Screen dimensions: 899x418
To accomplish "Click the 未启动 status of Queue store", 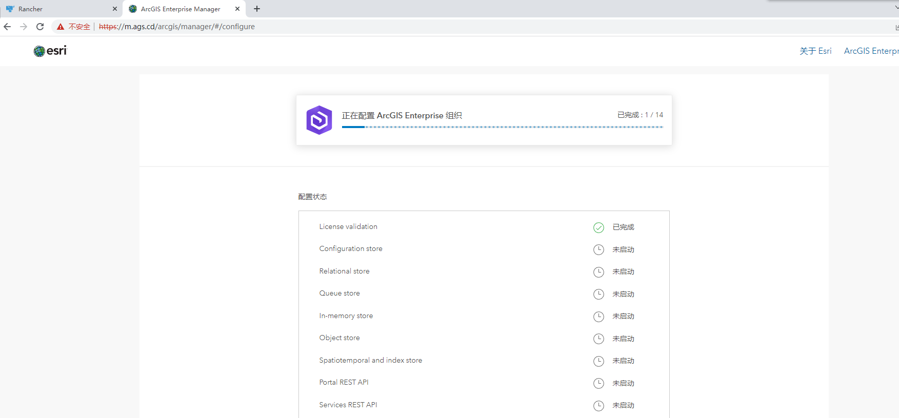I will point(624,294).
